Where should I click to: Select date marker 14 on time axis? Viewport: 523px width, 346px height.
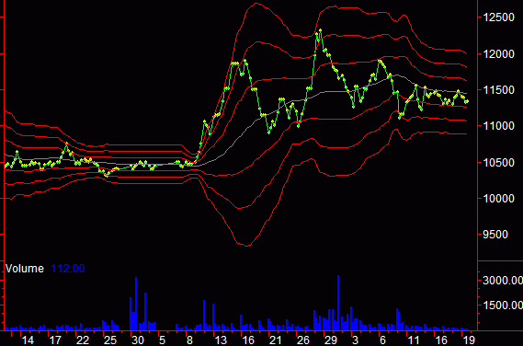point(28,340)
